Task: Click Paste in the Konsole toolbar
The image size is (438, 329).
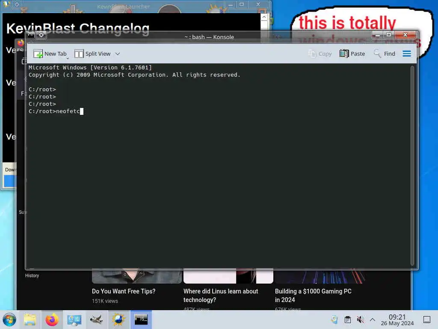Action: [352, 54]
